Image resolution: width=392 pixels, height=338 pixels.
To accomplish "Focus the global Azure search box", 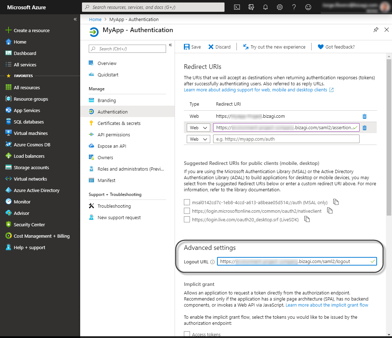I will (153, 7).
